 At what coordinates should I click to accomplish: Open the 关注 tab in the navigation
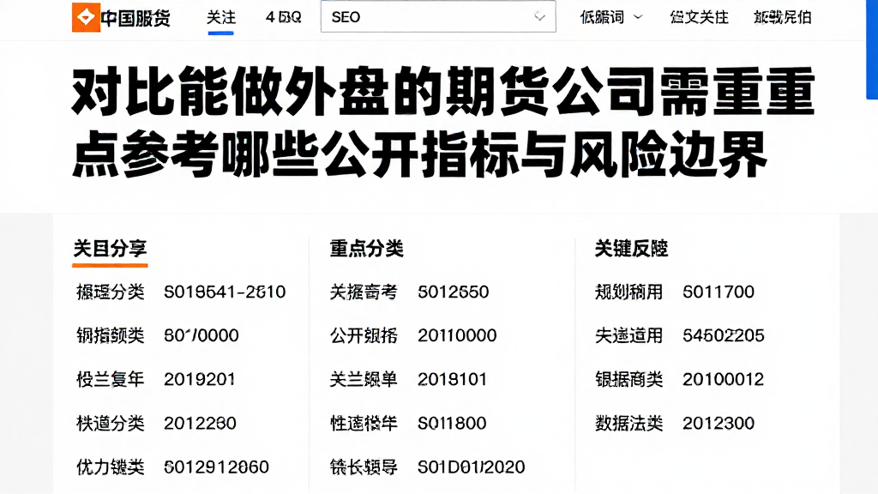click(221, 17)
